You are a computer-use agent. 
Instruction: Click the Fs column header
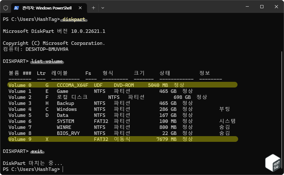[88, 73]
